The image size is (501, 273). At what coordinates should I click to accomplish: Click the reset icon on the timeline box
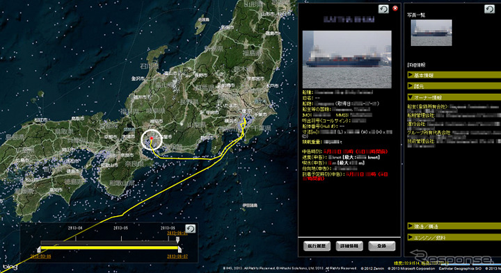coord(191,229)
